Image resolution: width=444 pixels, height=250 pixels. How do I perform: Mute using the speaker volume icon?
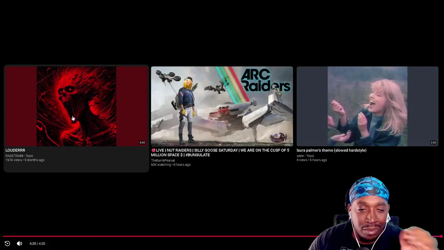(x=19, y=243)
